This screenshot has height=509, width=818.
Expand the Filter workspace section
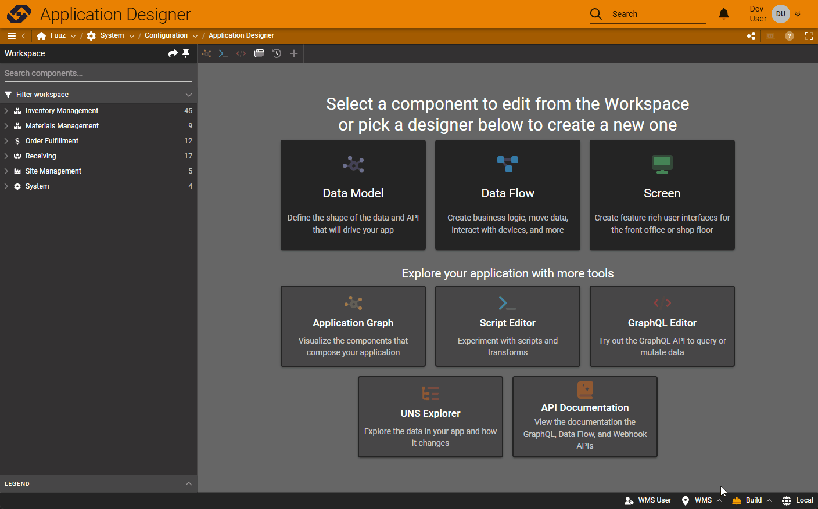[188, 95]
